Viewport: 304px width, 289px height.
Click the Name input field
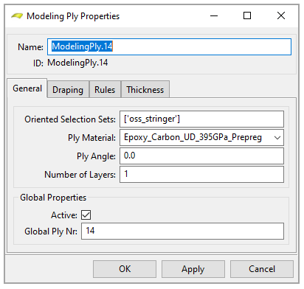point(169,46)
